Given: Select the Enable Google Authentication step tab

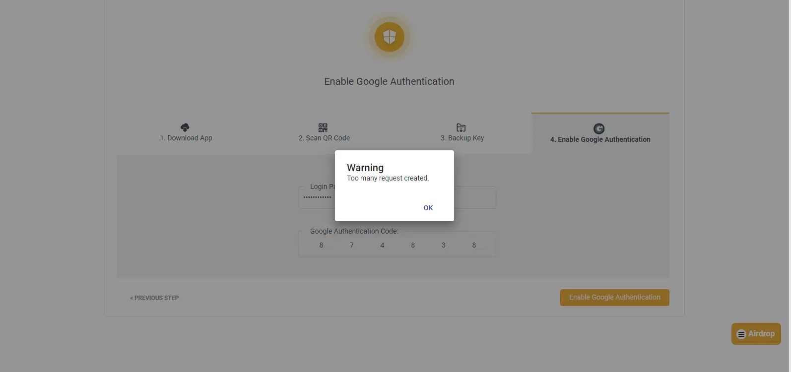Looking at the screenshot, I should pos(600,133).
